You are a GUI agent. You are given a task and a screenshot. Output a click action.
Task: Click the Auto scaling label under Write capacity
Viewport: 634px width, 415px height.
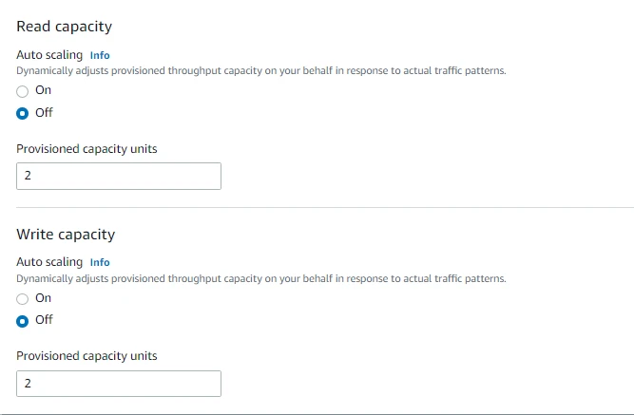(49, 262)
